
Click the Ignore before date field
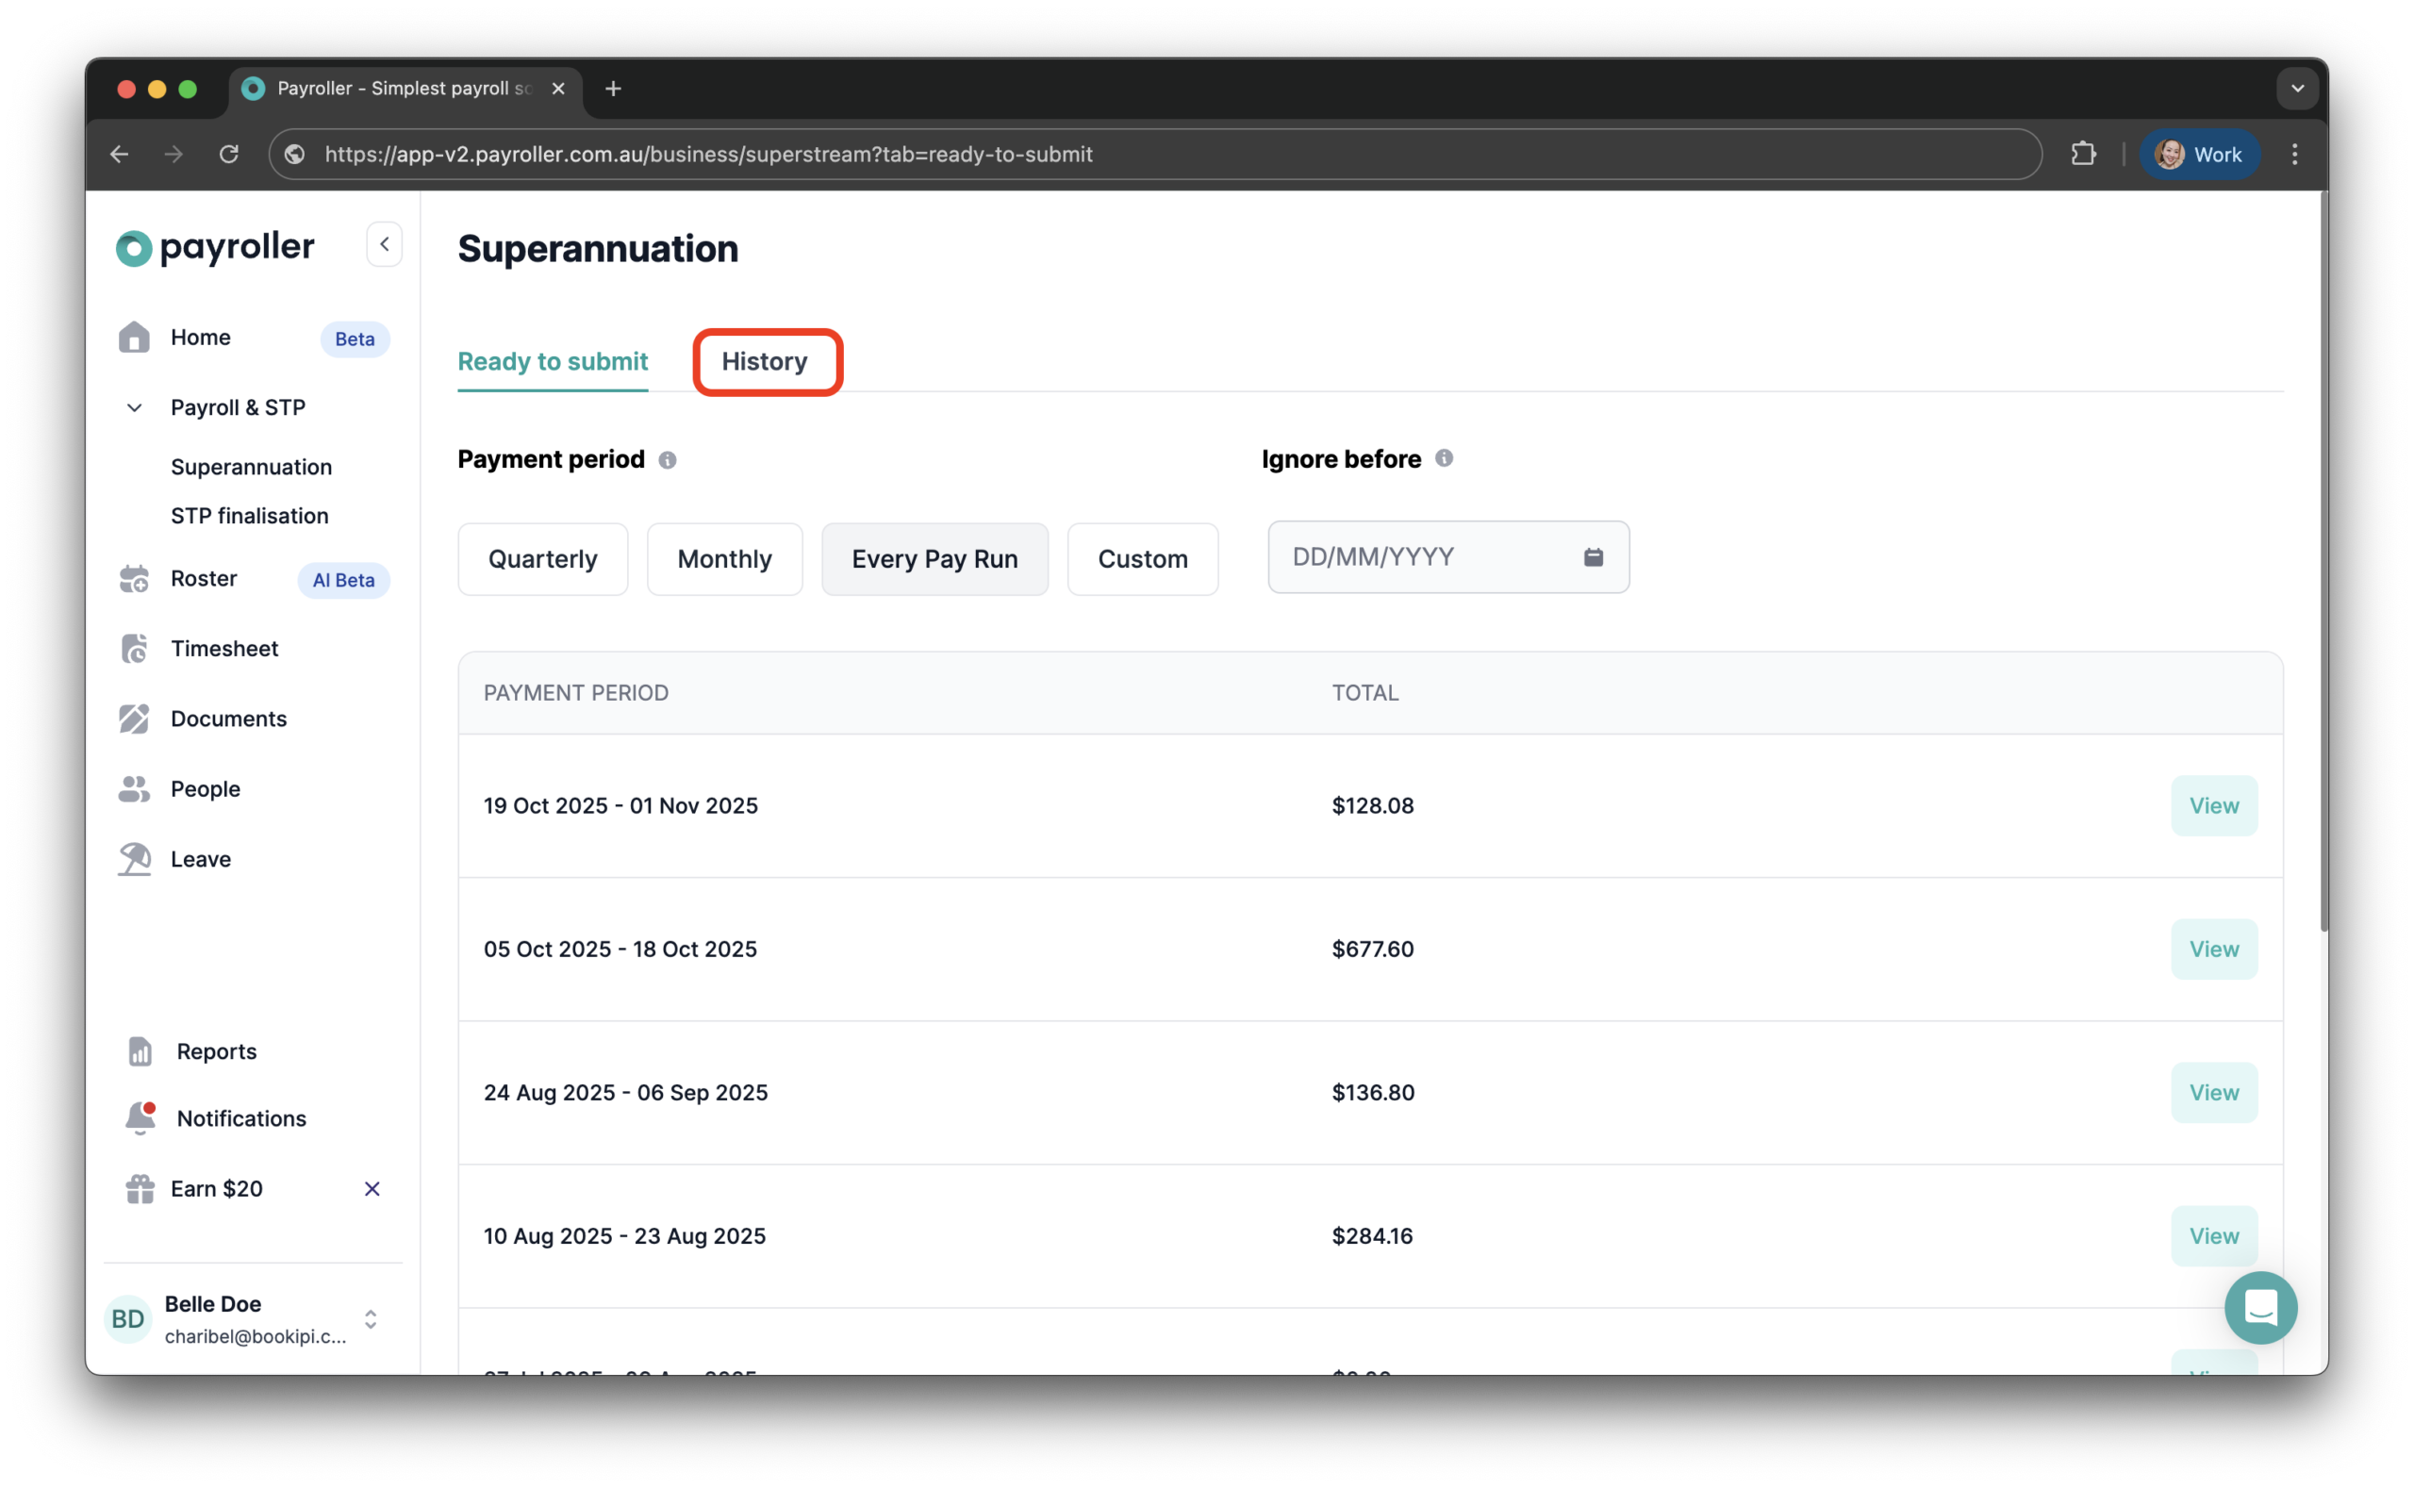click(x=1427, y=556)
